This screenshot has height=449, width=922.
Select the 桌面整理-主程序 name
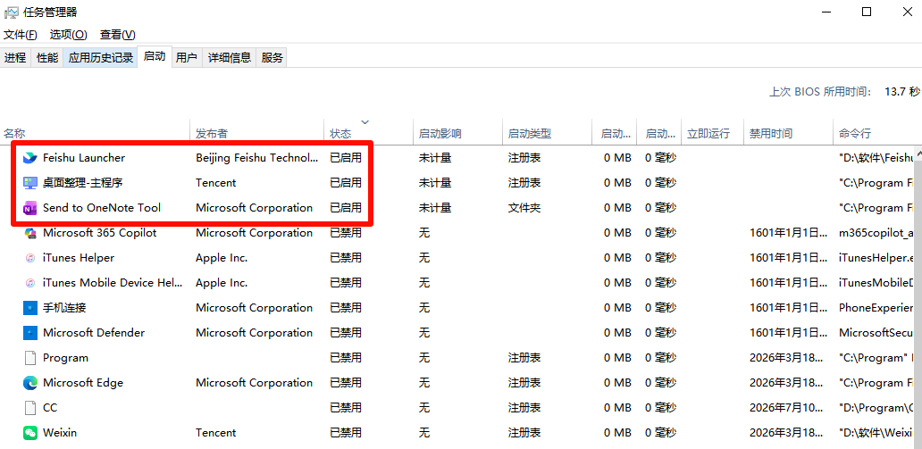pos(83,183)
